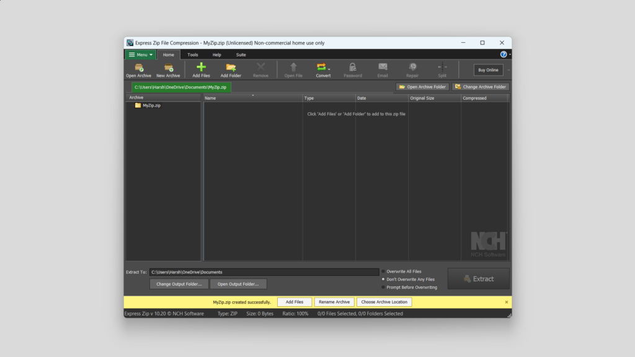
Task: Click the Change Output Folder button
Action: click(179, 284)
